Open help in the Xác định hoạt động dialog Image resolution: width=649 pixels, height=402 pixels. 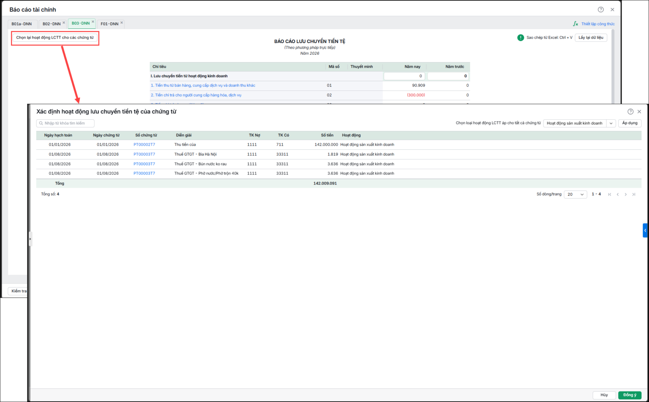pos(630,112)
